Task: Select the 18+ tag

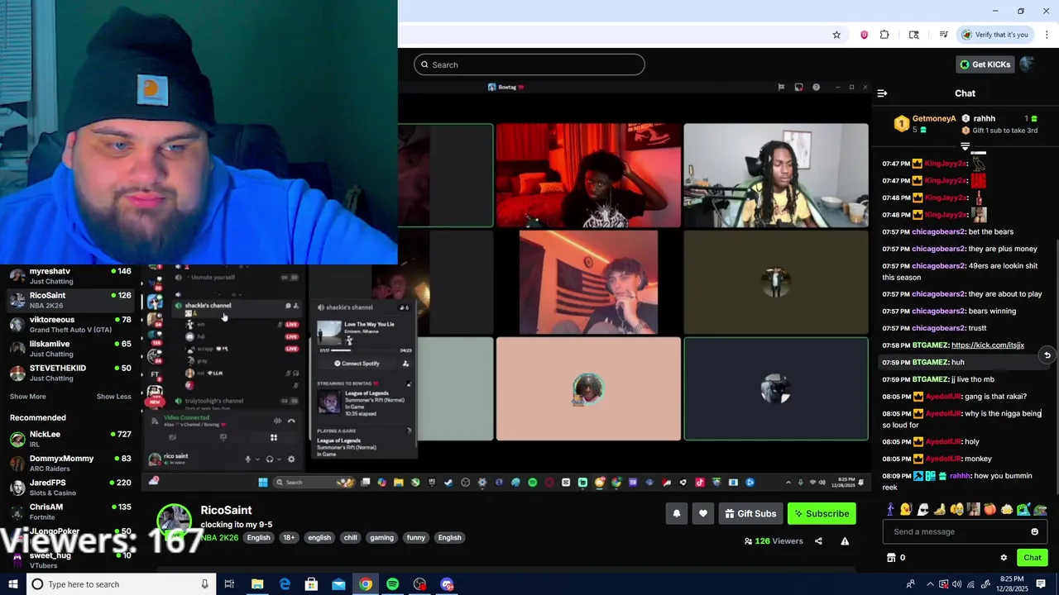Action: (x=289, y=538)
